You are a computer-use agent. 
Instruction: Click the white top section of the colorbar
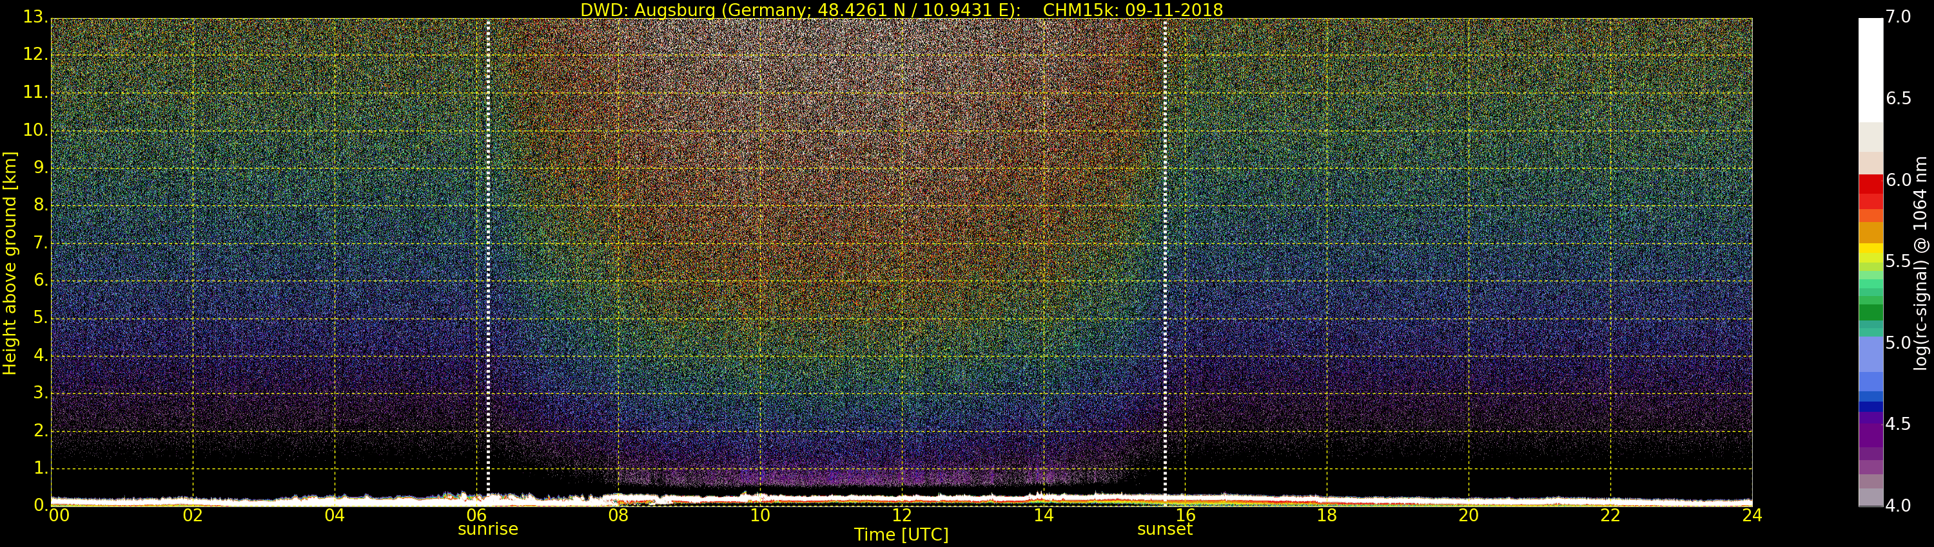click(x=1870, y=68)
